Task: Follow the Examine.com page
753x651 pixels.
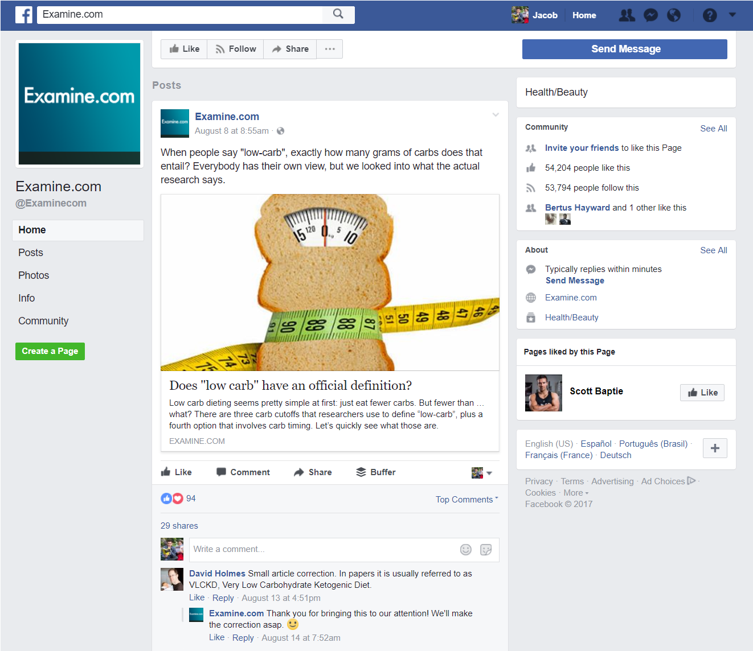Action: pyautogui.click(x=235, y=49)
